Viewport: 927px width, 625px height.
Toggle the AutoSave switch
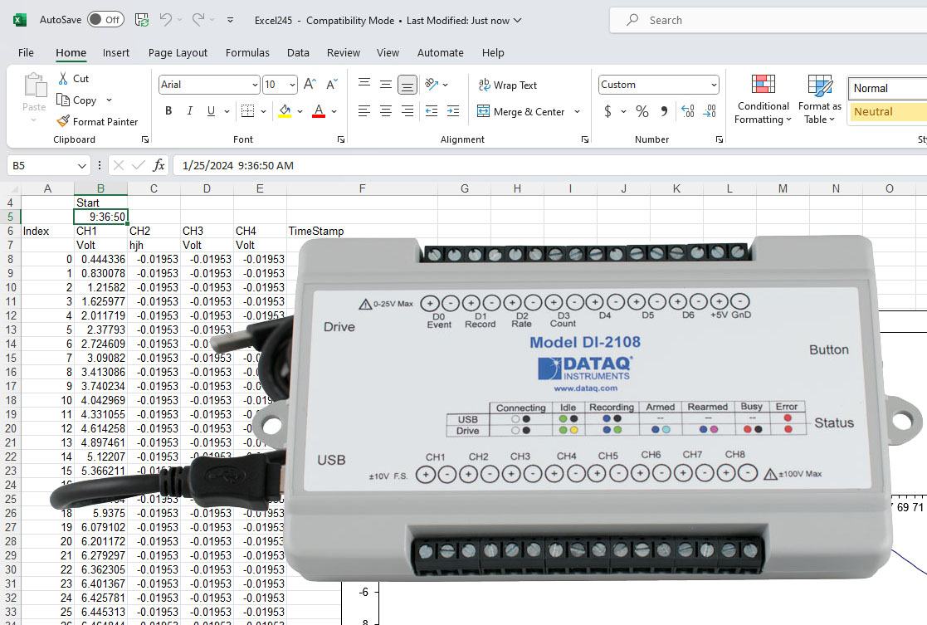(x=105, y=20)
